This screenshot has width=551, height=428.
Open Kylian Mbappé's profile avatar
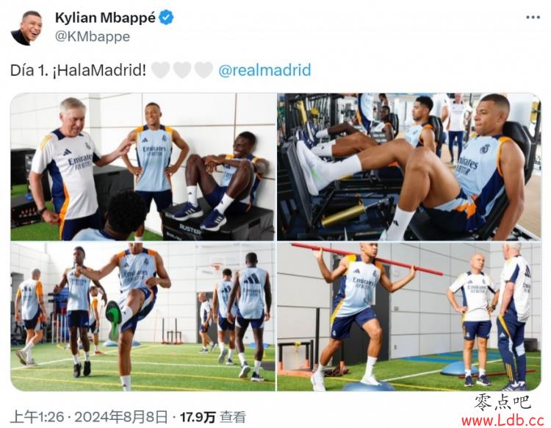pos(26,28)
